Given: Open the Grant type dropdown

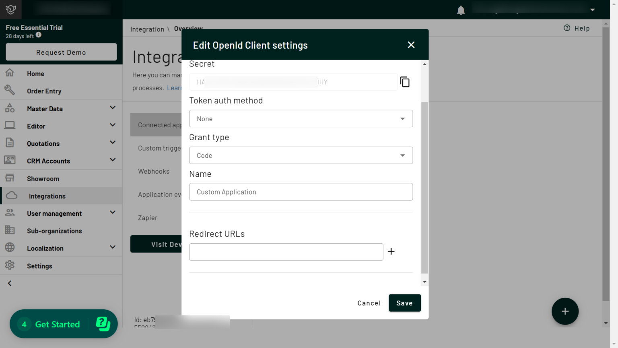Looking at the screenshot, I should (x=301, y=155).
